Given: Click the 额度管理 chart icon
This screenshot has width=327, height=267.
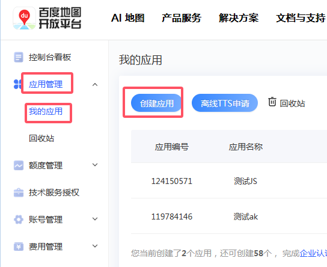Looking at the screenshot, I should (19, 165).
